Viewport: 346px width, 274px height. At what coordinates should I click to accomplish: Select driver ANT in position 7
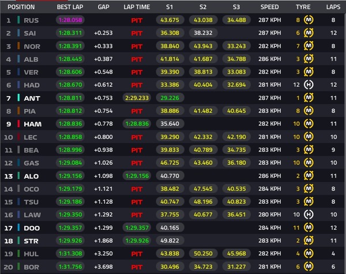(32, 98)
